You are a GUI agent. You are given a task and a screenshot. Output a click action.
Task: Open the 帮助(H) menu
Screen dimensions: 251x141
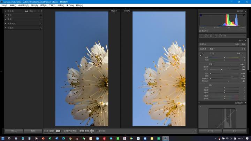(79, 6)
